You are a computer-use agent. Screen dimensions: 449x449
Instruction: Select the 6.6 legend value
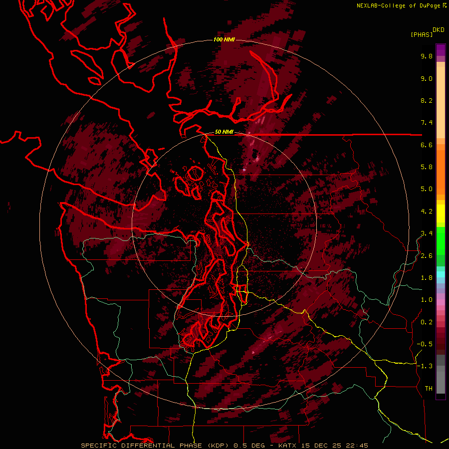(x=427, y=145)
